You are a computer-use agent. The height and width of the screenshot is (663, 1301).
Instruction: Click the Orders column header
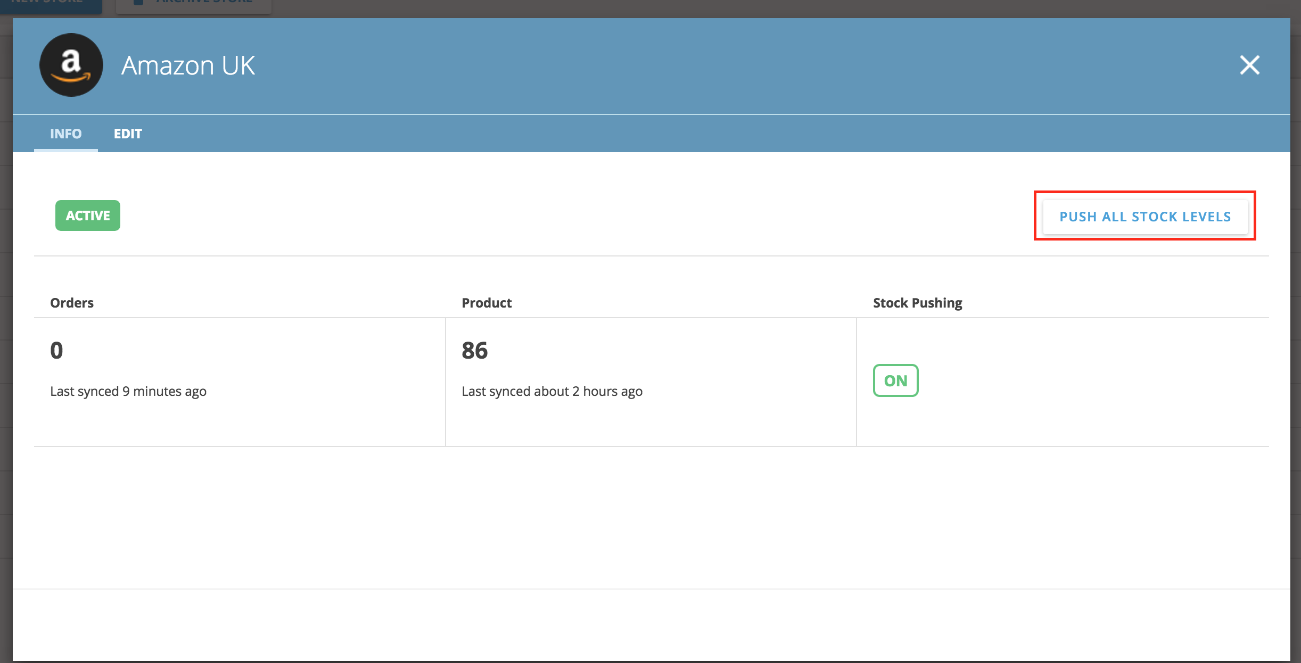[72, 303]
